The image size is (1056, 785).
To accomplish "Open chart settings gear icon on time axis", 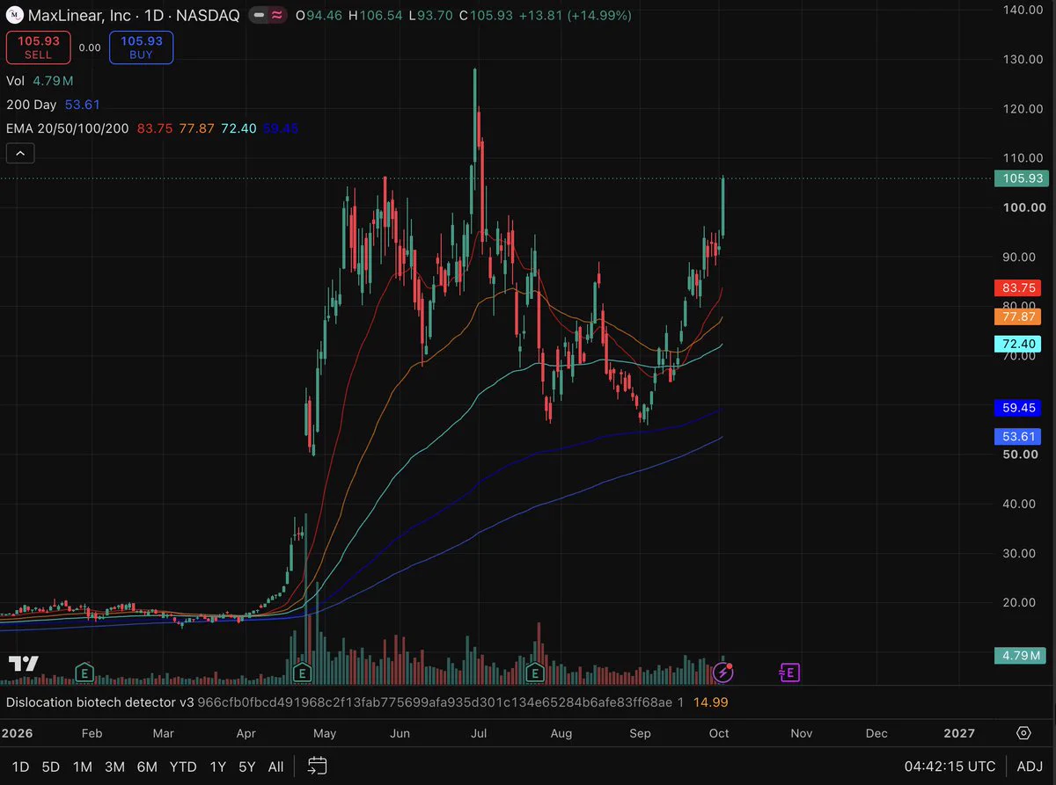I will tap(1023, 733).
